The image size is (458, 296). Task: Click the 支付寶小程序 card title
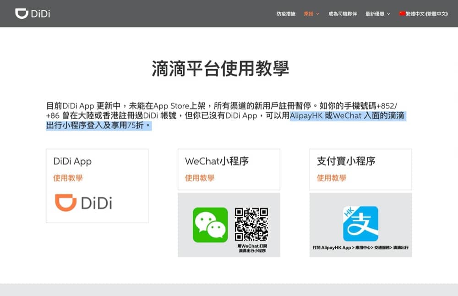click(x=346, y=161)
